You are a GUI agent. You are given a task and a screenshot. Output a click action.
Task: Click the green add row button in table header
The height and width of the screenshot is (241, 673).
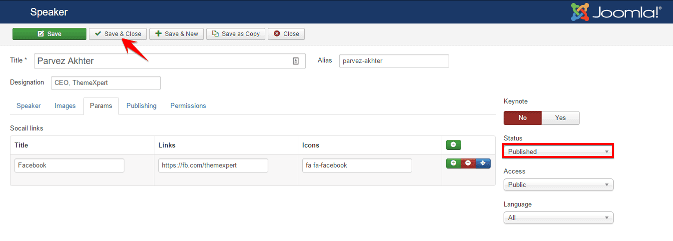[x=454, y=145]
